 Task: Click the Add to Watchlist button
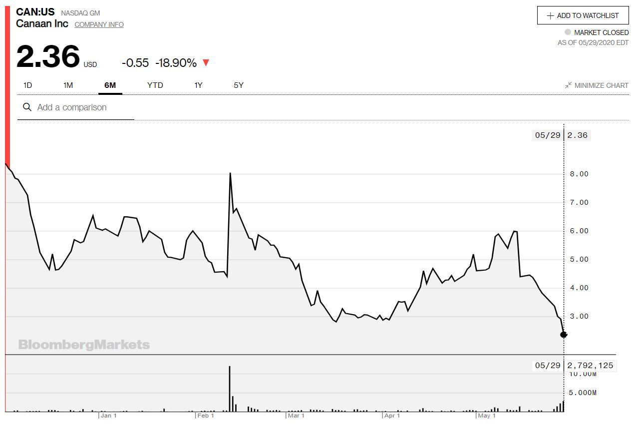click(x=583, y=15)
